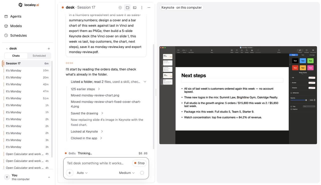Expand the 125 earlier steps row
321x185 pixels.
[x=86, y=89]
